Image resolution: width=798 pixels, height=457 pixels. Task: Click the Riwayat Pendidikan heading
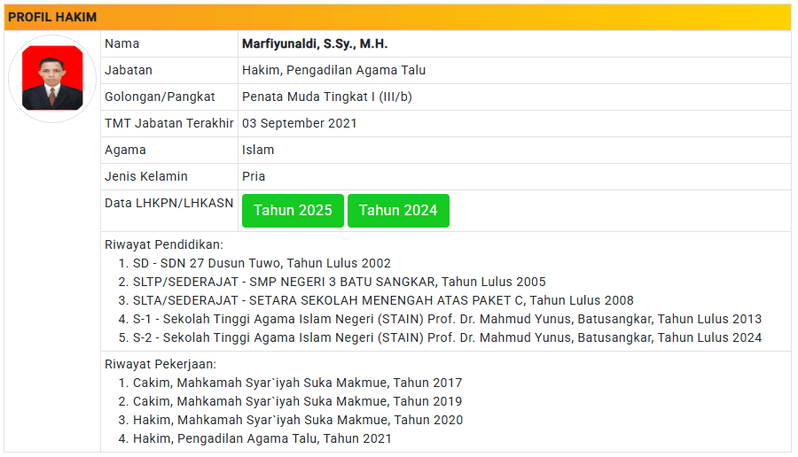click(x=164, y=244)
